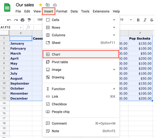The image size is (155, 138).
Task: Select column A header
Action: pyautogui.click(x=21, y=33)
